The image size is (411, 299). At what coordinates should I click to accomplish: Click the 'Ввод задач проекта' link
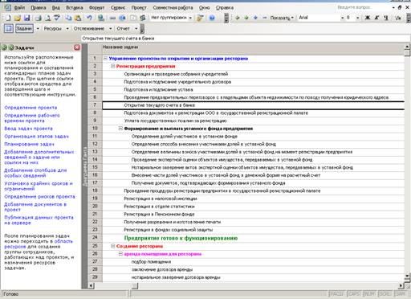(28, 129)
